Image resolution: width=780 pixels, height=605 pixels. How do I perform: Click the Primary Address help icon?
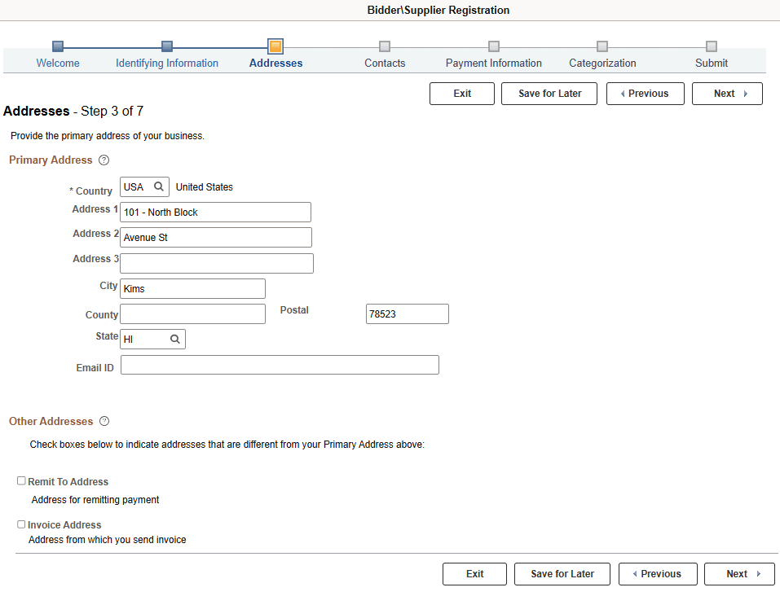104,160
